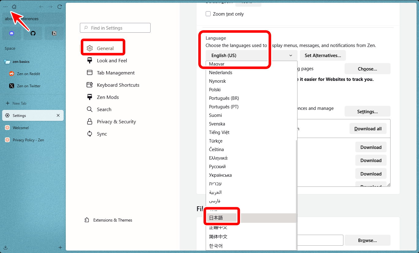419x253 pixels.
Task: Create a new workspace with the plus icon
Action: coord(60,248)
